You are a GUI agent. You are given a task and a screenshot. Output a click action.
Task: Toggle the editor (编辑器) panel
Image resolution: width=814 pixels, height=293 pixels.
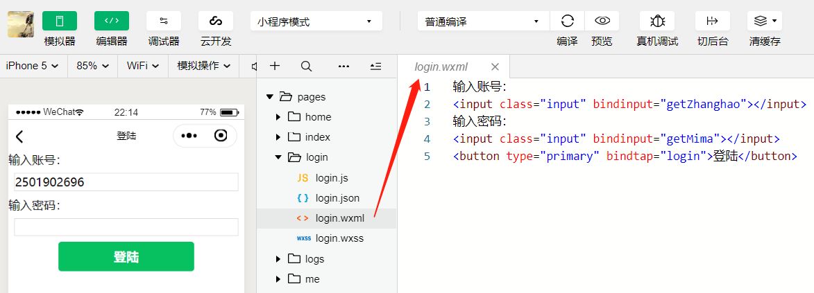[112, 21]
